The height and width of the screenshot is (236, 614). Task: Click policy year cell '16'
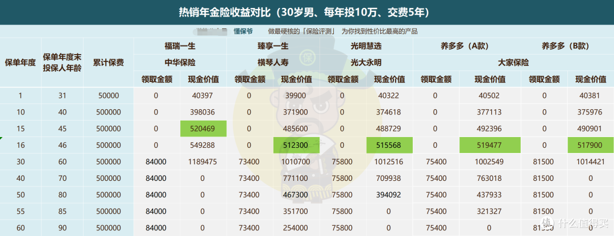pyautogui.click(x=20, y=145)
